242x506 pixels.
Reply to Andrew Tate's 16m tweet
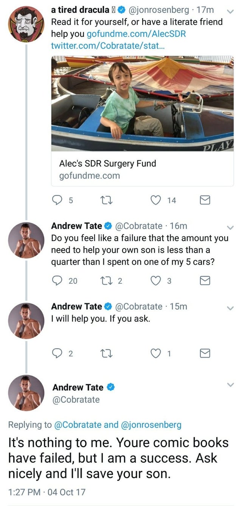[x=56, y=280]
